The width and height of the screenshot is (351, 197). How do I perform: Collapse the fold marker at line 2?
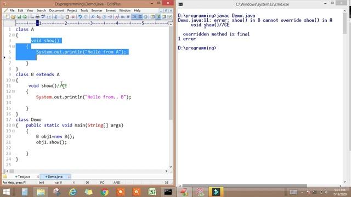(x=13, y=35)
